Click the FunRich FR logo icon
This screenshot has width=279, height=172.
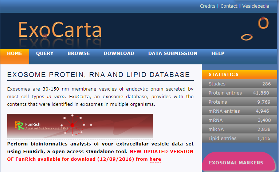pyautogui.click(x=19, y=125)
